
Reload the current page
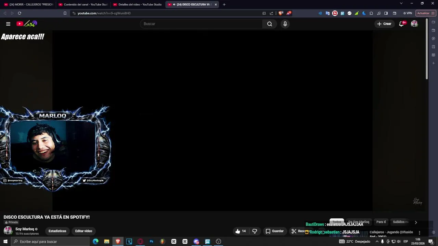(x=20, y=13)
